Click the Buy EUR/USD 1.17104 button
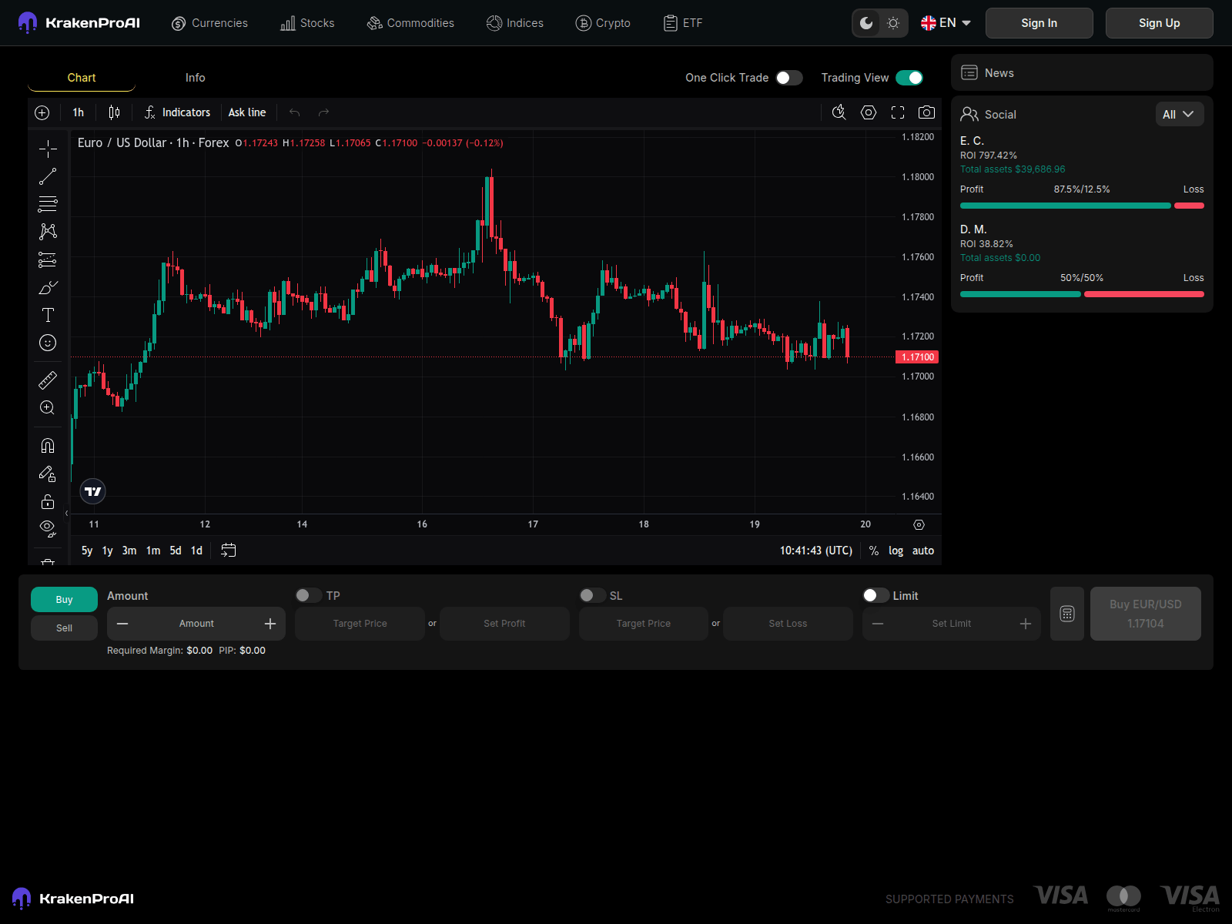This screenshot has width=1232, height=924. pos(1146,614)
